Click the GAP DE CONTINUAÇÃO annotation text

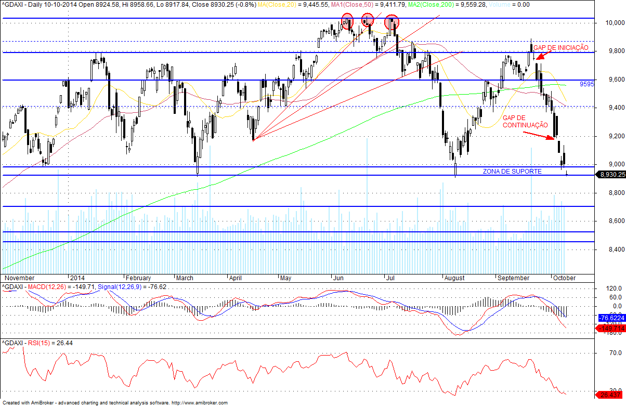525,122
